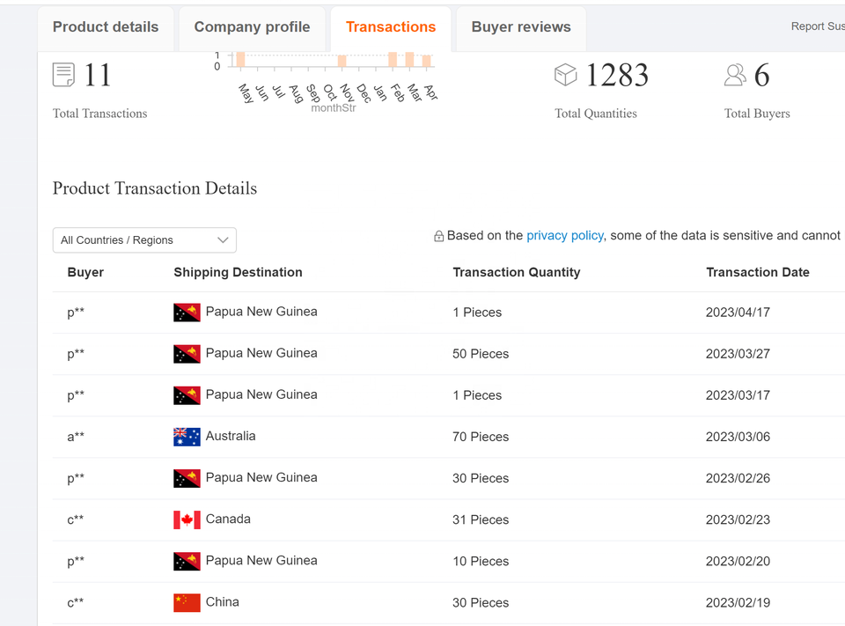Click the Report Suspicious link
The height and width of the screenshot is (626, 845).
click(x=818, y=26)
